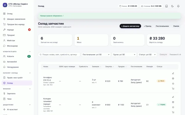Click the Закінчились count card

[127, 40]
